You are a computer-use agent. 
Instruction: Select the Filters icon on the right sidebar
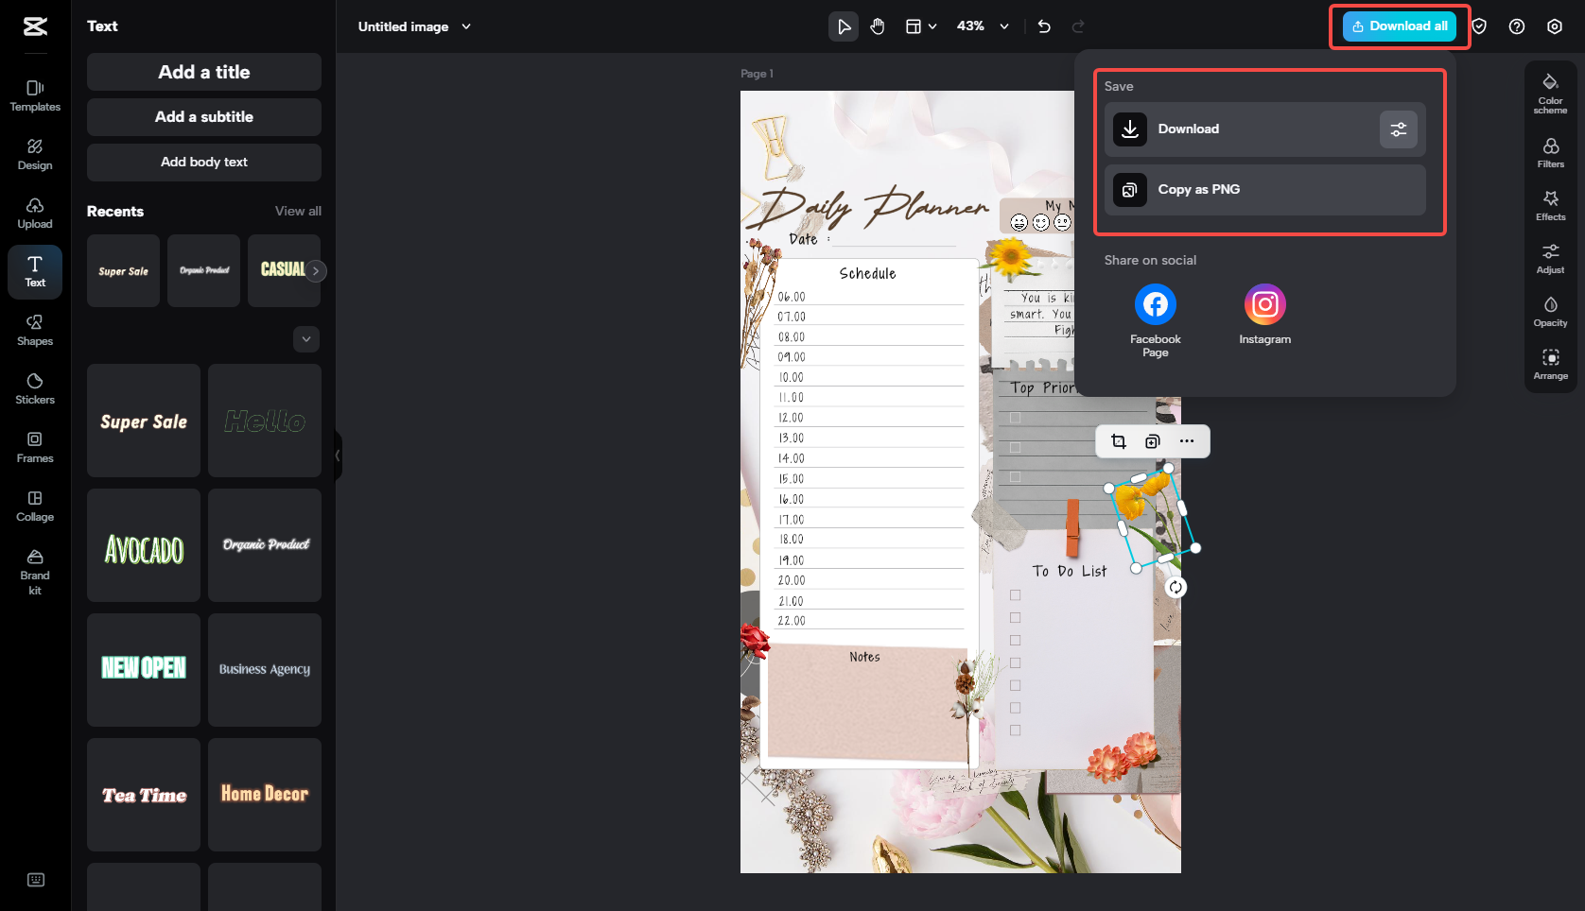[1550, 151]
